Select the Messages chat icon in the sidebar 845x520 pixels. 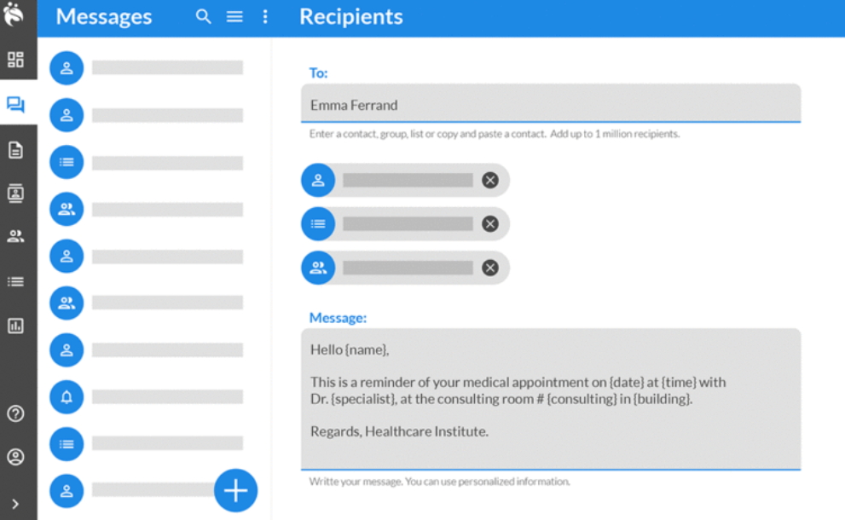coord(15,105)
